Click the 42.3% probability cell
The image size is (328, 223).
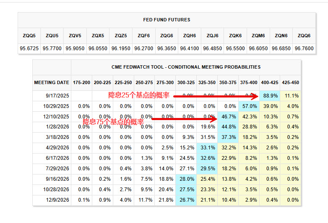249,117
